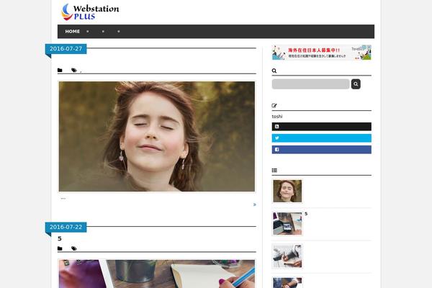Open the girl portrait featured image

click(156, 136)
